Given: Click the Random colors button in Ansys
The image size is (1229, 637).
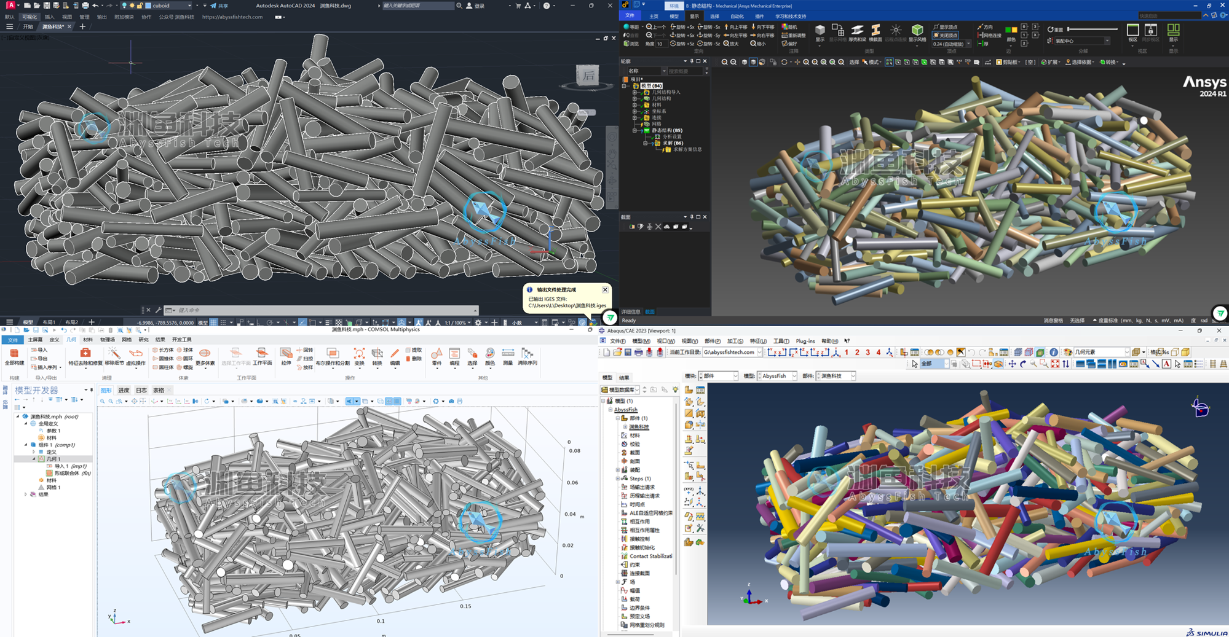Looking at the screenshot, I should [789, 27].
